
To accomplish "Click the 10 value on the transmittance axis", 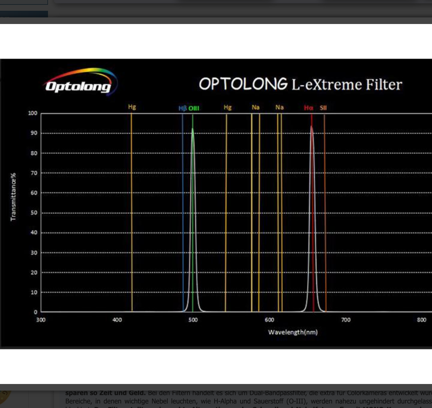I will click(x=34, y=292).
